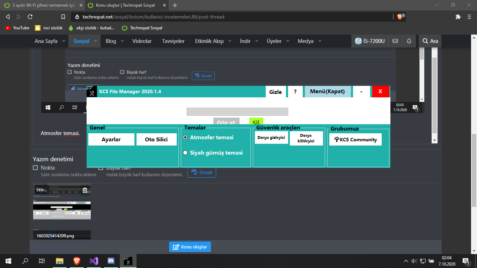Open the volume control in system tray
The height and width of the screenshot is (268, 477).
click(x=414, y=261)
